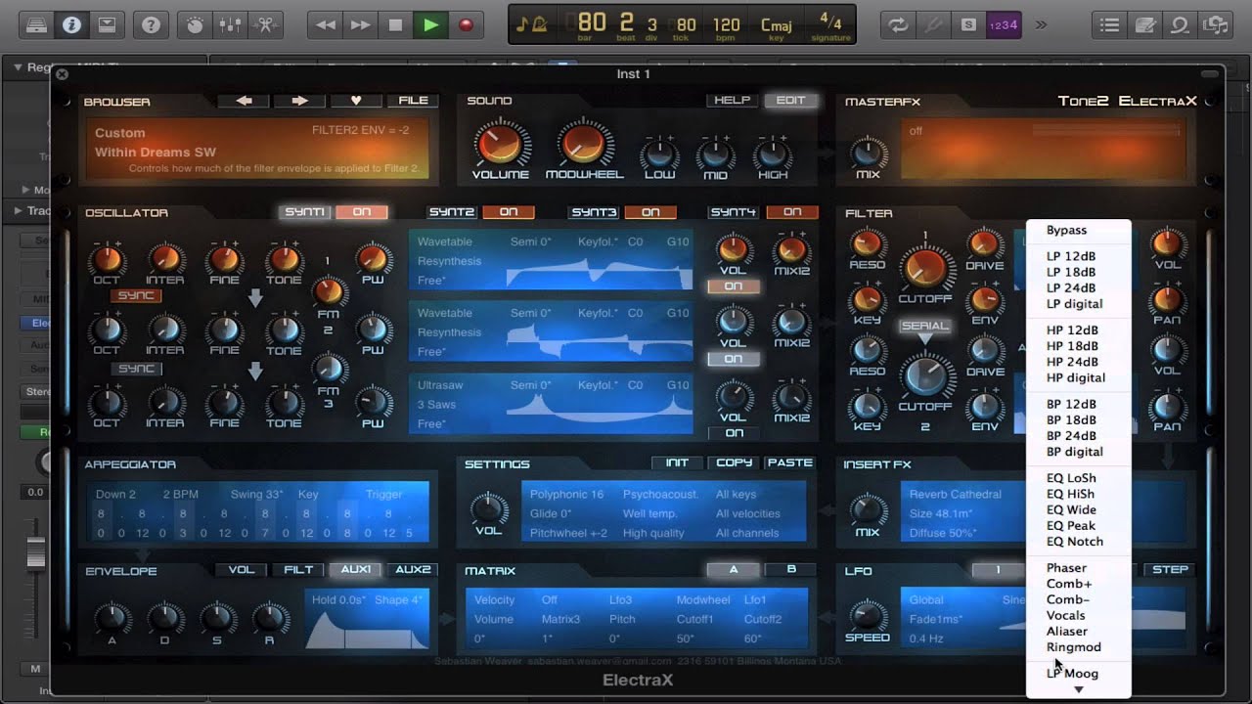The width and height of the screenshot is (1252, 704).
Task: Open Reverb Cathedral insert effect selector
Action: (x=956, y=495)
